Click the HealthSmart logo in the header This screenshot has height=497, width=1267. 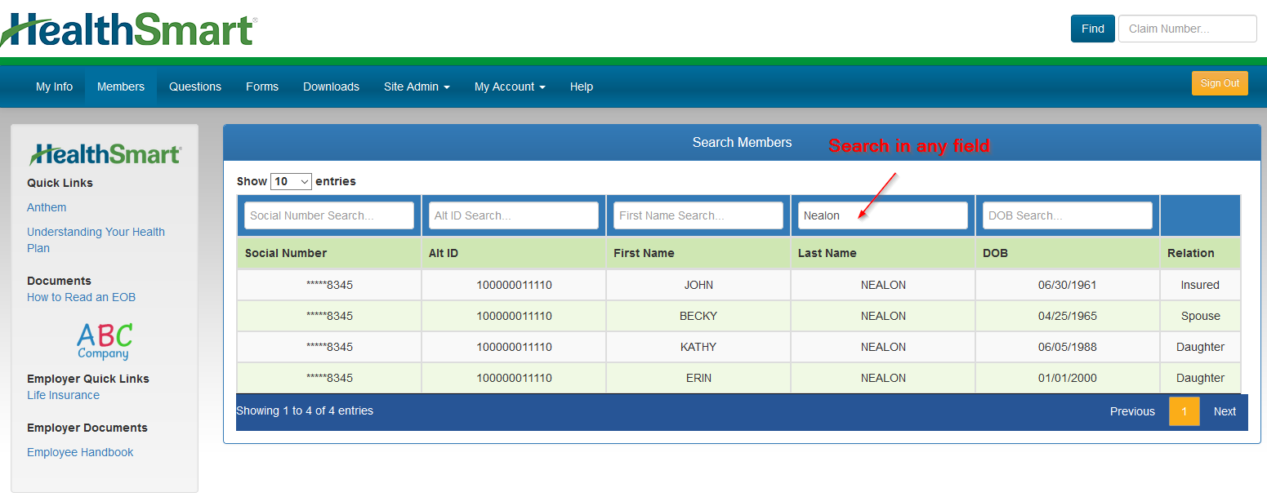pyautogui.click(x=128, y=30)
